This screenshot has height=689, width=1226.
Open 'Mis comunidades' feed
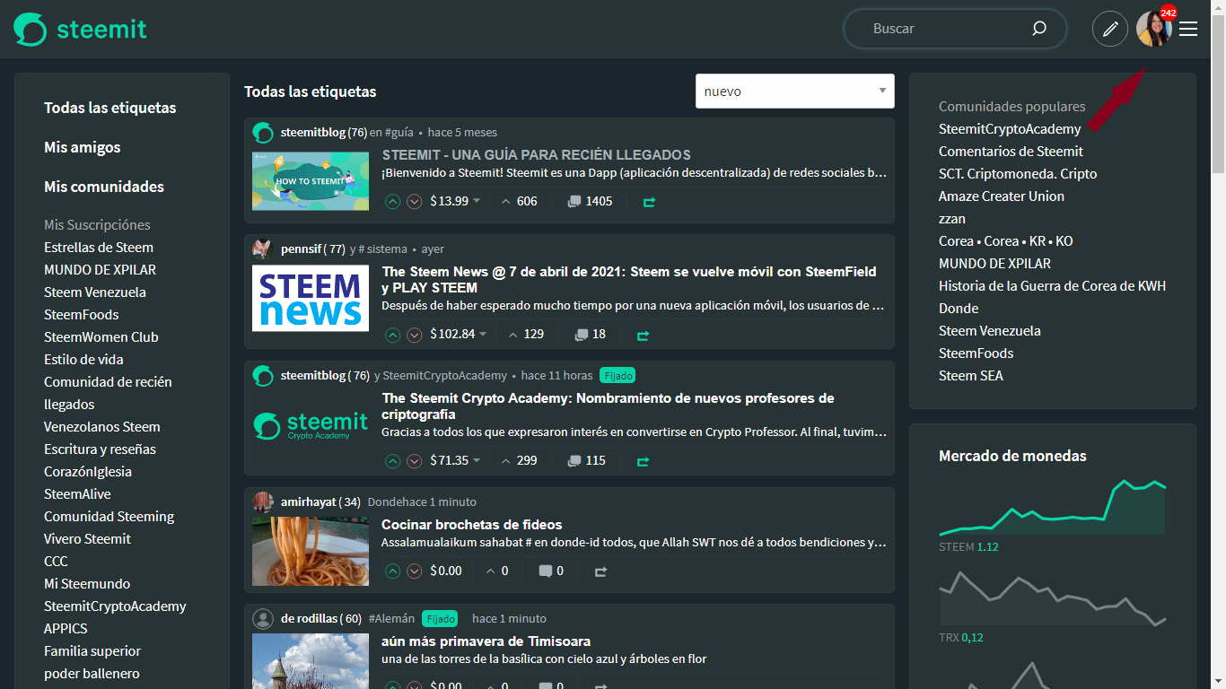pyautogui.click(x=104, y=187)
